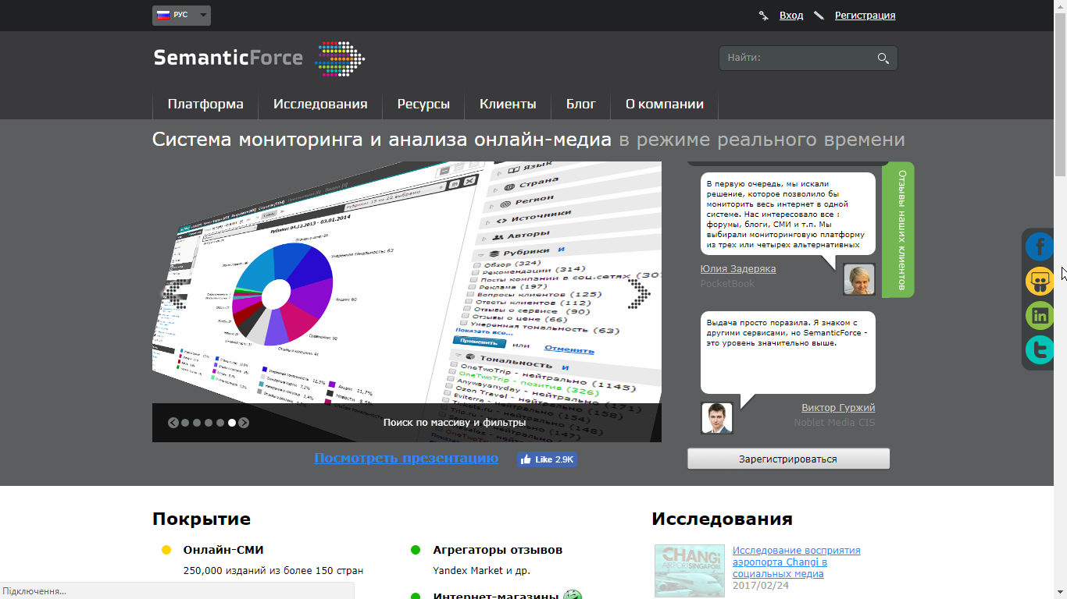1067x599 pixels.
Task: Click the Агрегаторы отзывов coverage heading
Action: [498, 550]
